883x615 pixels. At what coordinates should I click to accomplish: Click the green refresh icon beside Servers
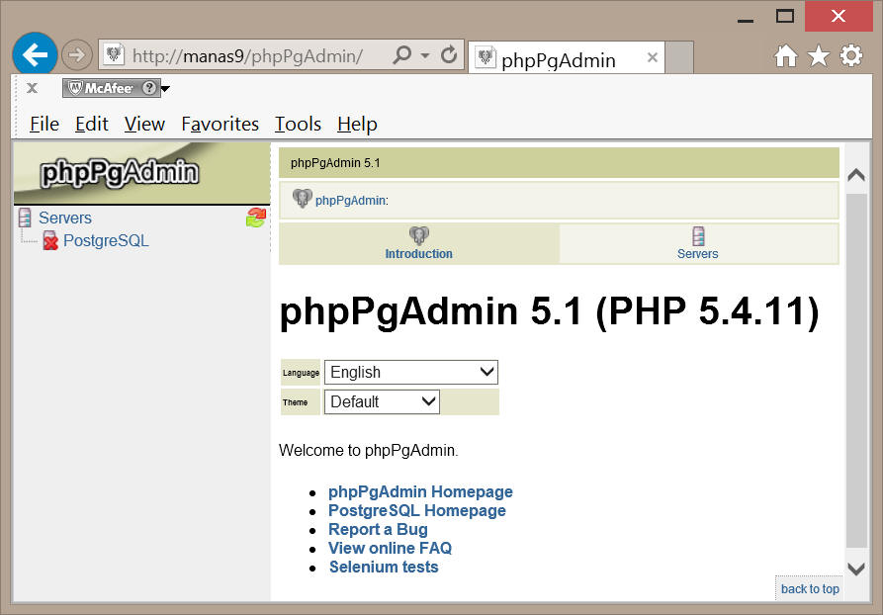pyautogui.click(x=255, y=218)
